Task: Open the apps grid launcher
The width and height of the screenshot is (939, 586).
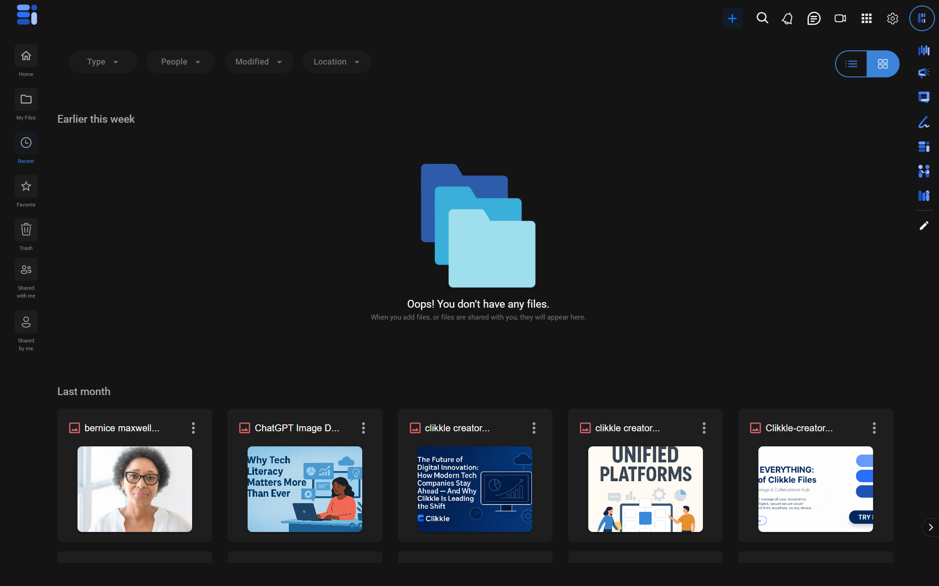Action: point(866,19)
